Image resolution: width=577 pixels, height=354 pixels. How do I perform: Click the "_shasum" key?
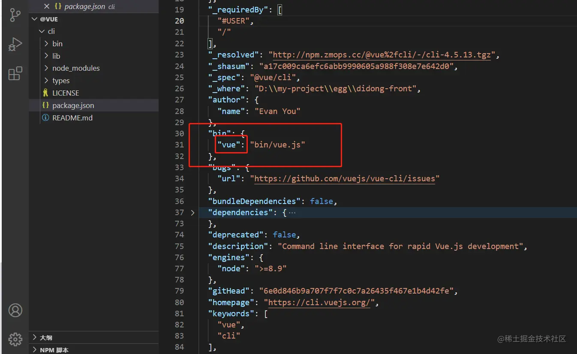click(x=229, y=66)
